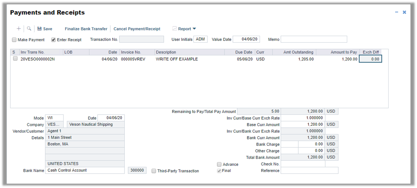Focus the Value Date field
417x188 pixels.
[x=246, y=39]
